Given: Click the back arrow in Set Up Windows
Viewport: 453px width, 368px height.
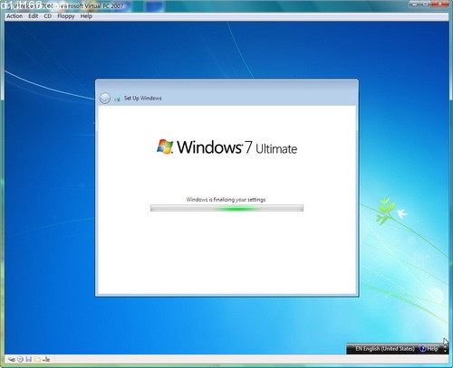Looking at the screenshot, I should pos(105,99).
